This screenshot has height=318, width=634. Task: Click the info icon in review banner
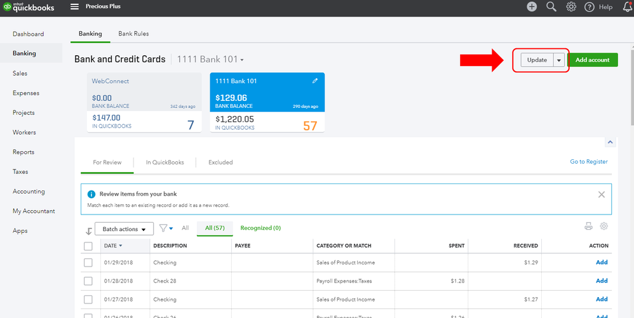pos(91,194)
